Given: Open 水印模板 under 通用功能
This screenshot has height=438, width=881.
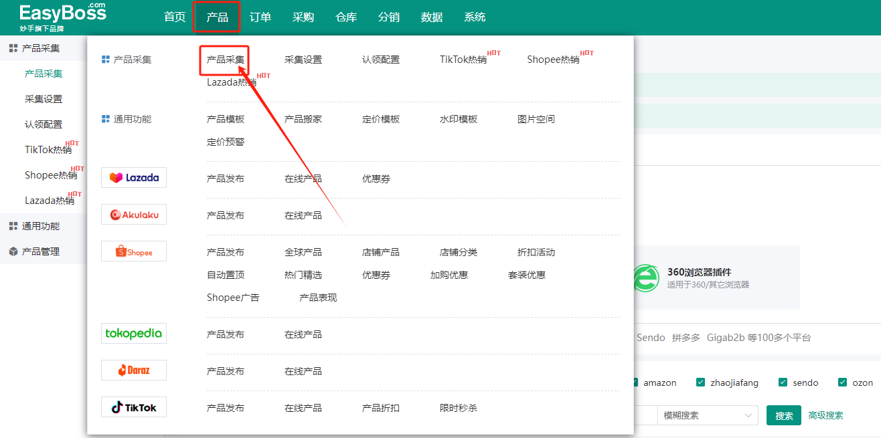Looking at the screenshot, I should (x=459, y=119).
